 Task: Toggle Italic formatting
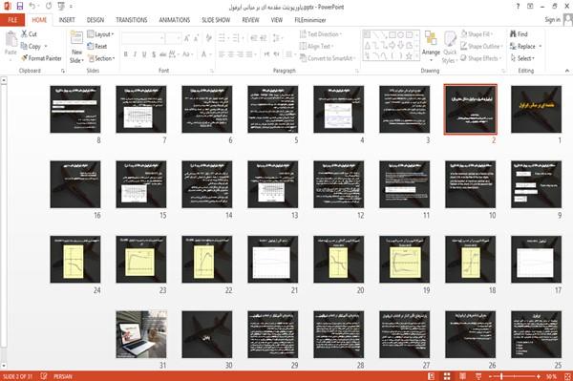pos(135,54)
